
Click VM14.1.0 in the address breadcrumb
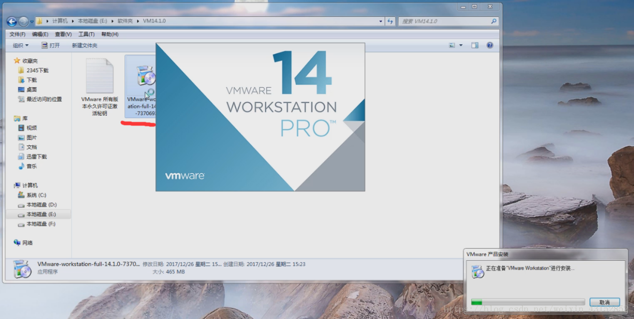(x=154, y=21)
